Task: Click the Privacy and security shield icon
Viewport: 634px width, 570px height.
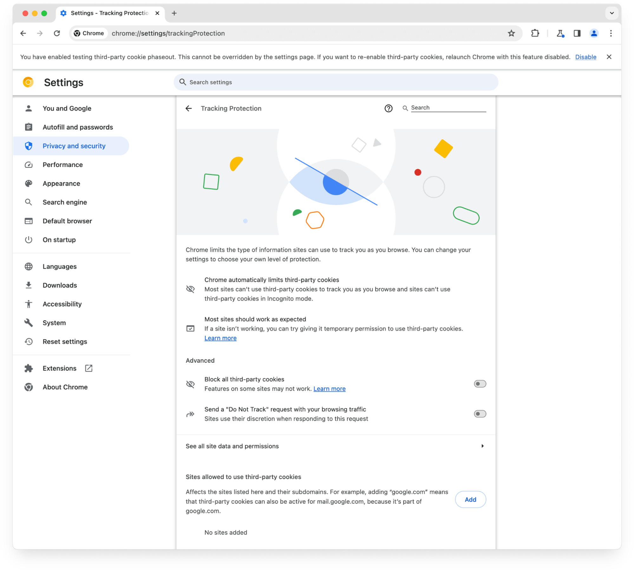Action: [29, 146]
